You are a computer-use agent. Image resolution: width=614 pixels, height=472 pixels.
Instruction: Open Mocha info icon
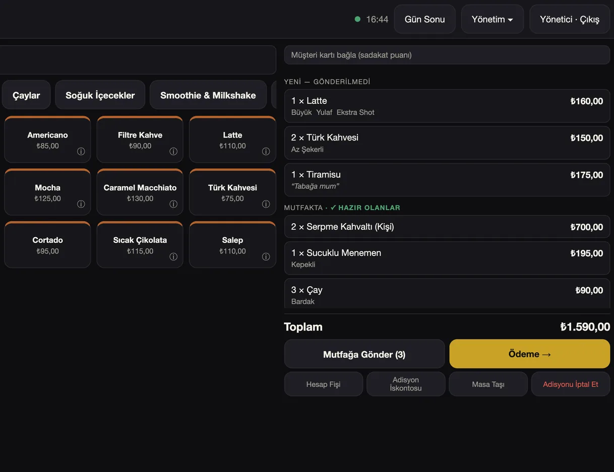coord(81,204)
